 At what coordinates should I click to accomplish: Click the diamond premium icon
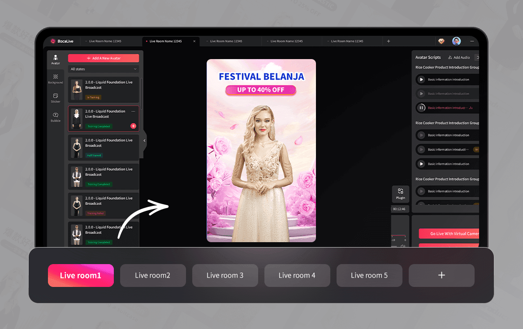441,41
